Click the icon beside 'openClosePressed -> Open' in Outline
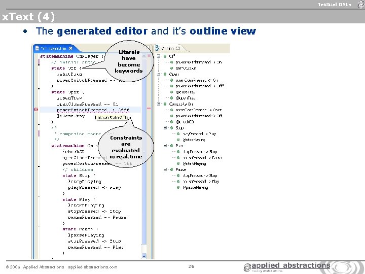 [x=171, y=110]
